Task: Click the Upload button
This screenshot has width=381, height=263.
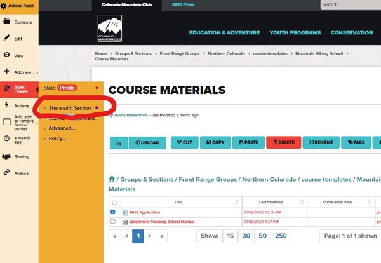Action: coord(147,143)
